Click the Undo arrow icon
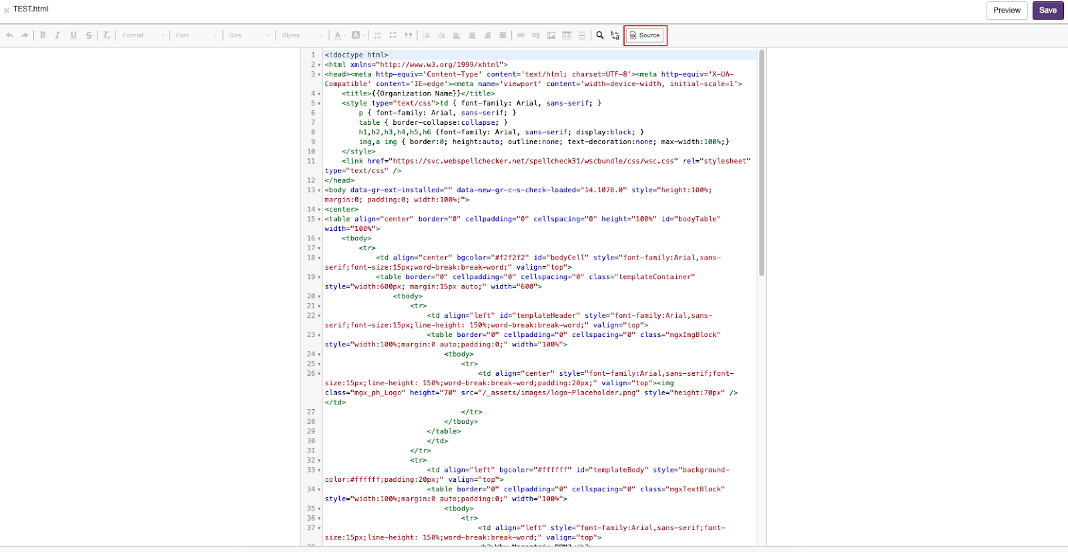This screenshot has width=1068, height=552. pos(9,35)
